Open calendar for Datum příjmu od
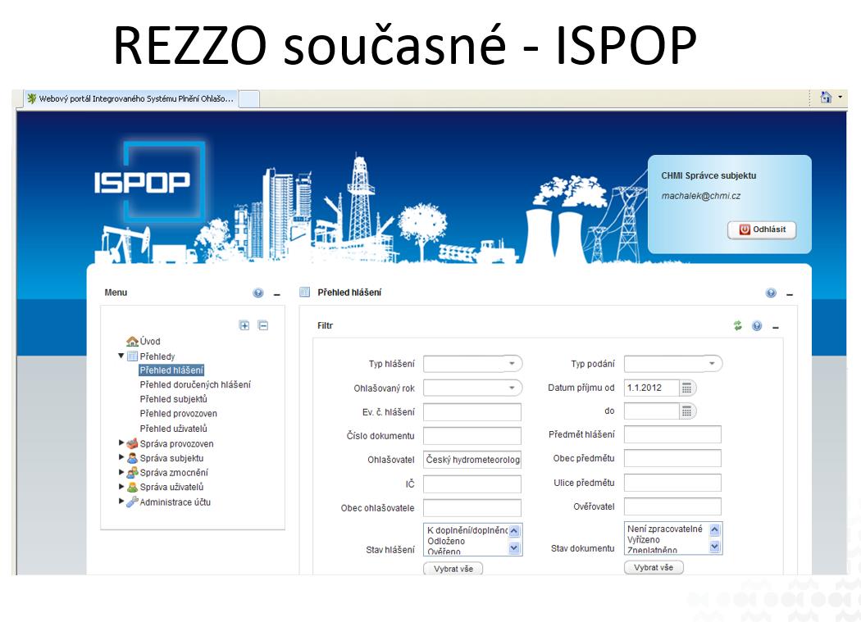 coord(687,388)
